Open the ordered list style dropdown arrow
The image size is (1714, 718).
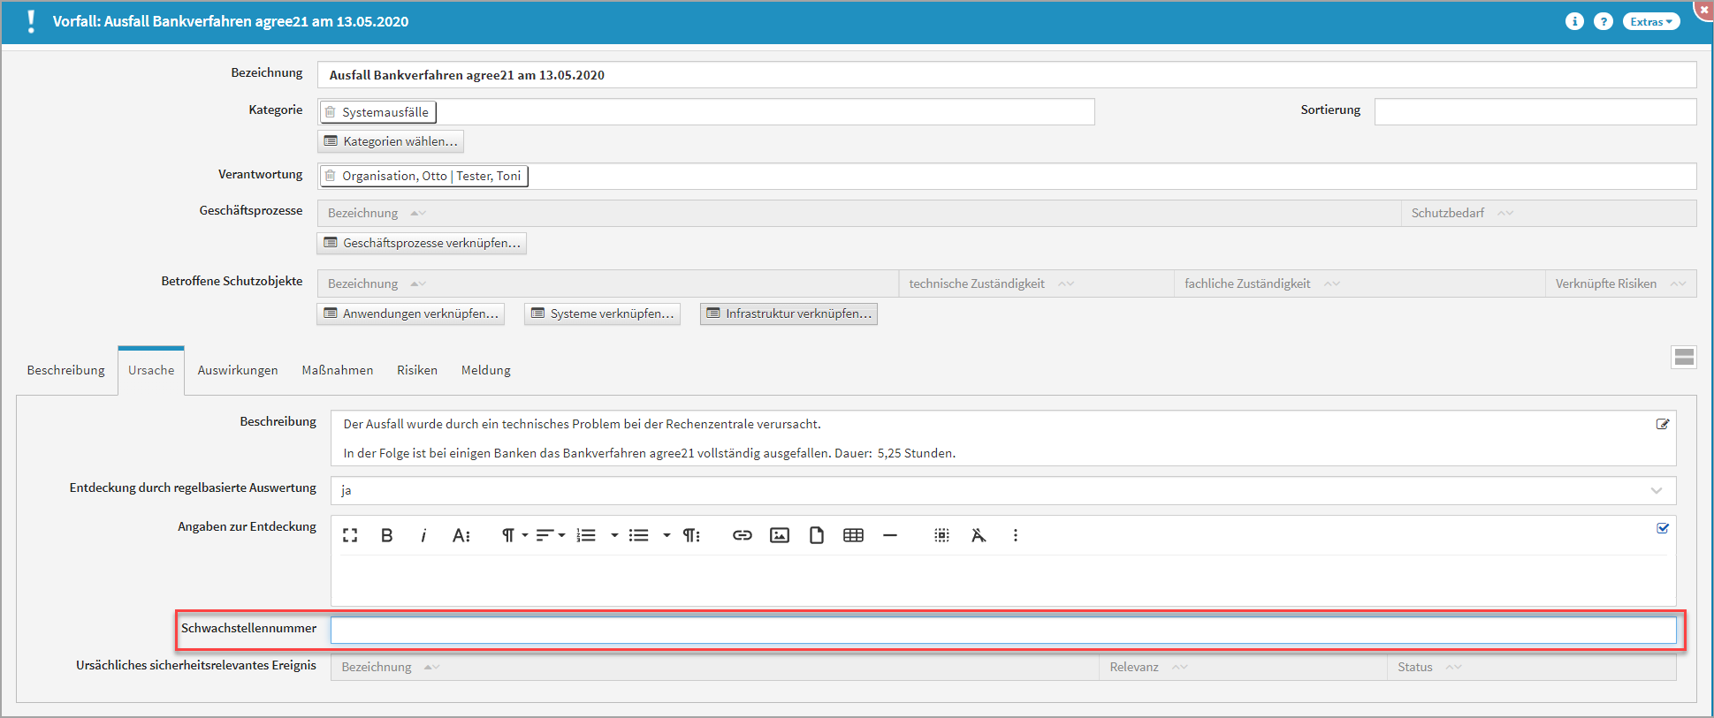point(614,535)
